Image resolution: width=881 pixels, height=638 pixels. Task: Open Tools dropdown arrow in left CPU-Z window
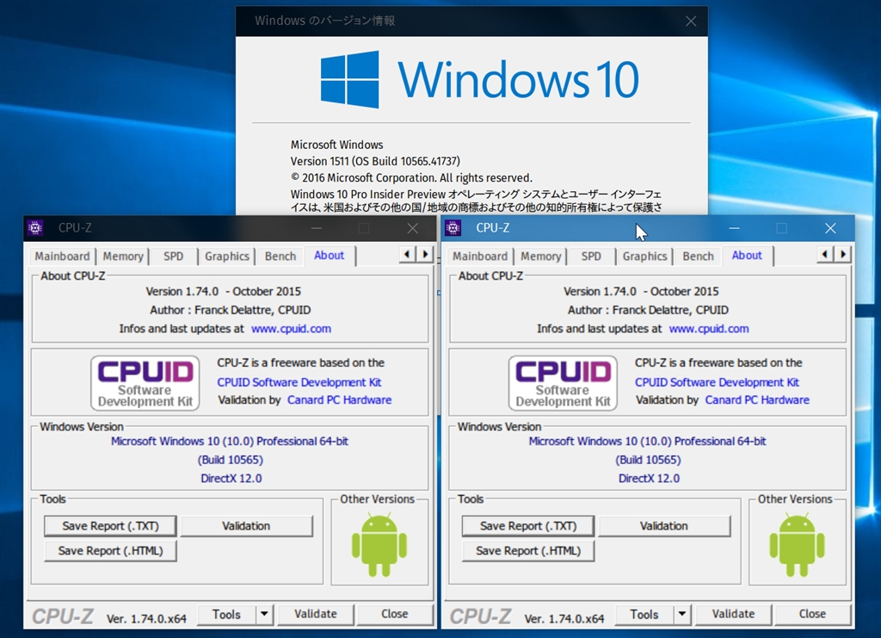pos(264,614)
